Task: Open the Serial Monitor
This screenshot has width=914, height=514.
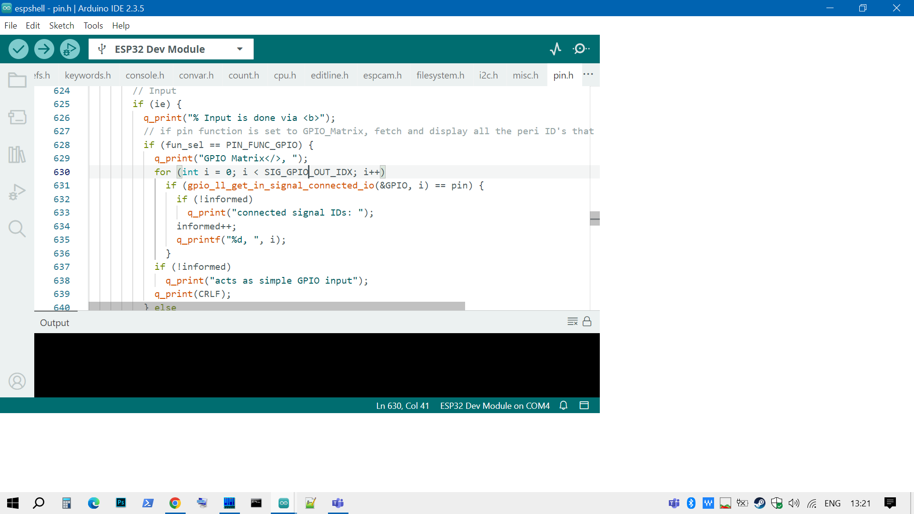Action: tap(580, 49)
